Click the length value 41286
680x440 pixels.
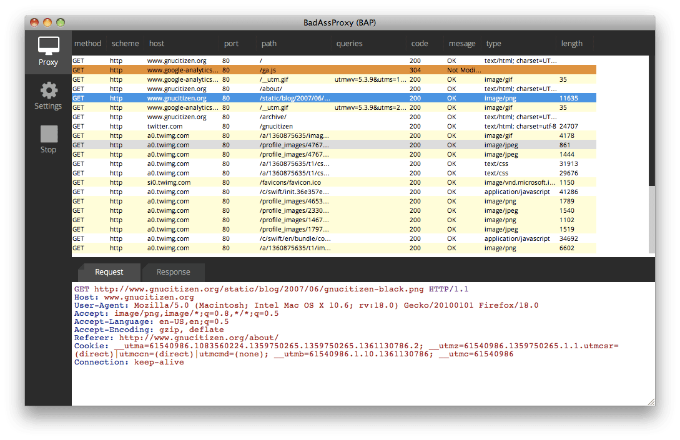[x=569, y=192]
